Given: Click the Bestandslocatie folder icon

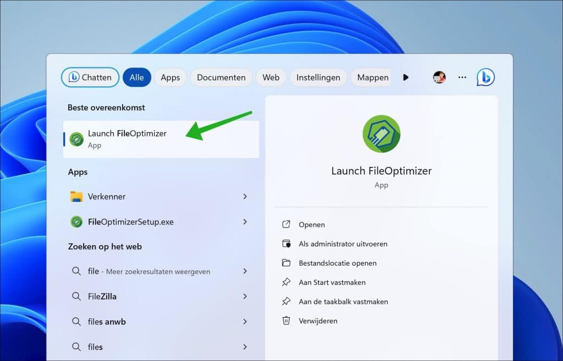Looking at the screenshot, I should 286,263.
